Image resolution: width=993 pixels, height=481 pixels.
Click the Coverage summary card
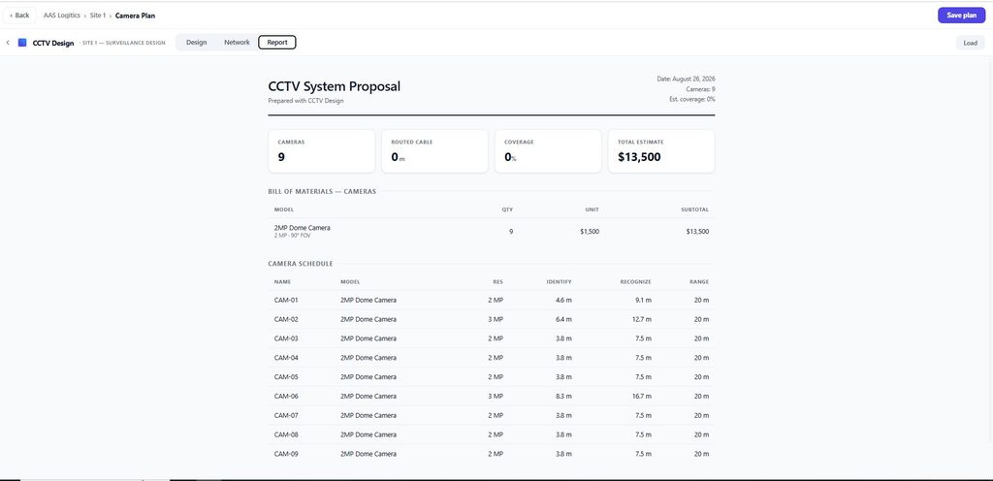[548, 151]
